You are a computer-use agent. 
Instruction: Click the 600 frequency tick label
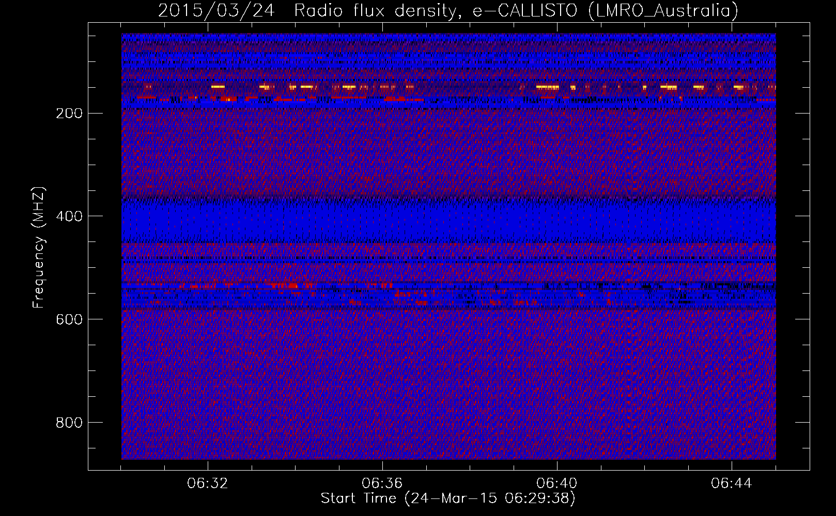coord(68,319)
